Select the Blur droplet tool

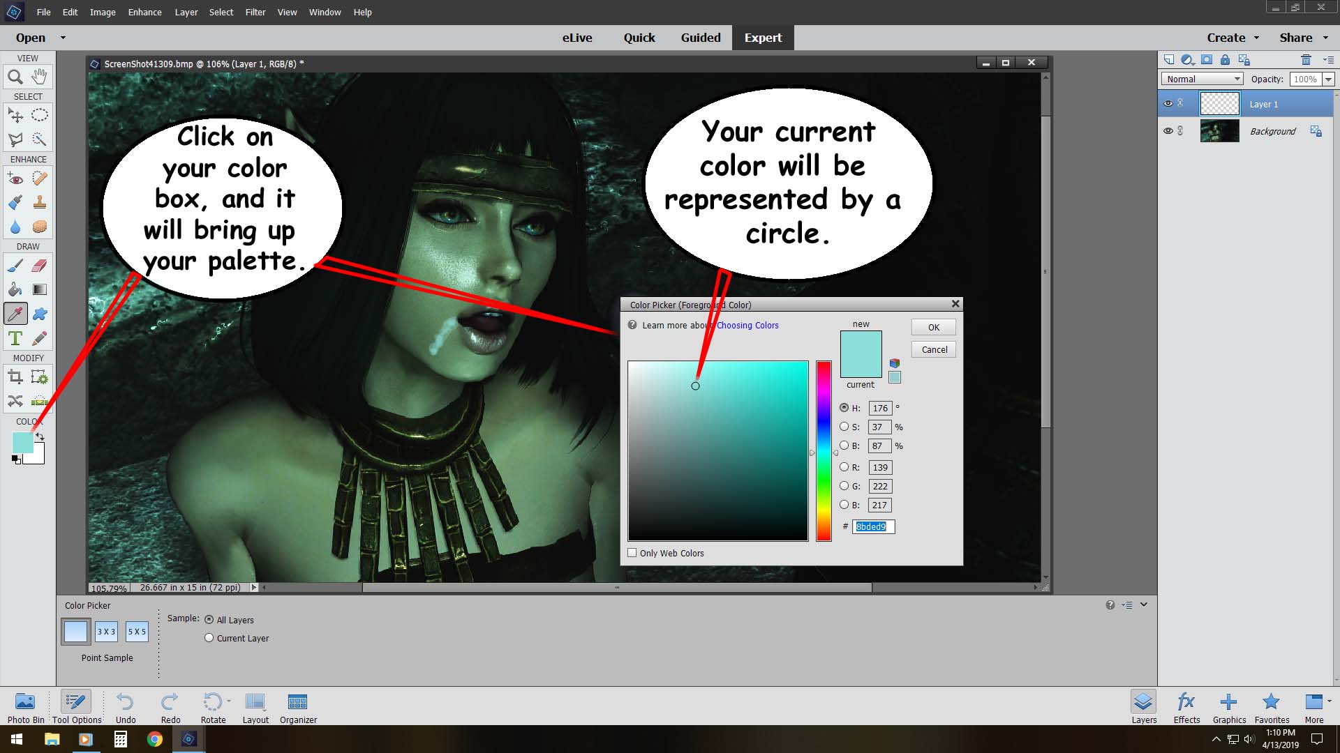pos(15,227)
